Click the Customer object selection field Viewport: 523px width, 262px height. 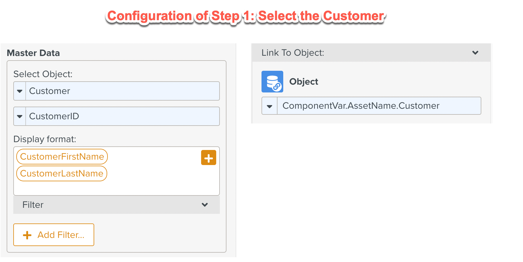tap(122, 91)
